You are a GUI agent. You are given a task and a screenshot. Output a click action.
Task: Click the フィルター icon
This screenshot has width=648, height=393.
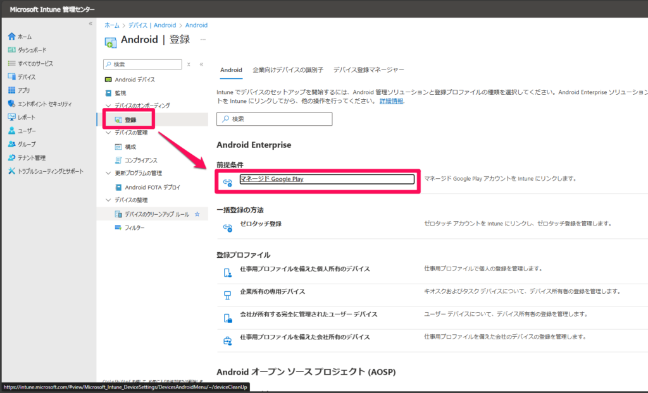coord(118,227)
